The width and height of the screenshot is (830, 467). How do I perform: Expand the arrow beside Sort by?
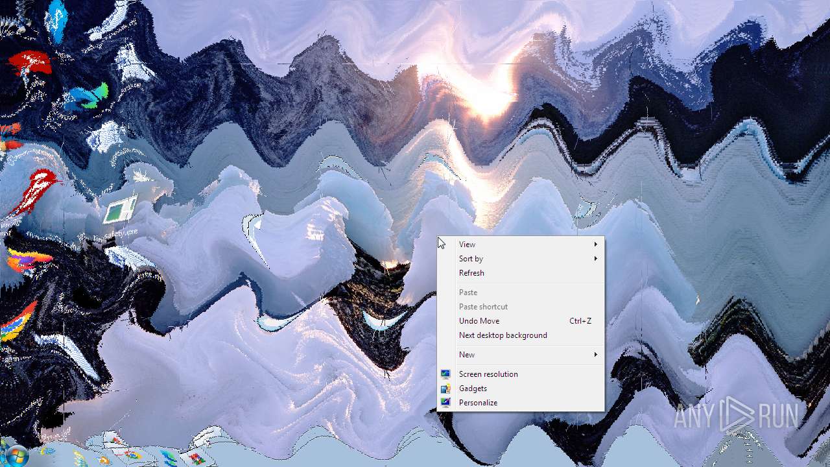595,259
